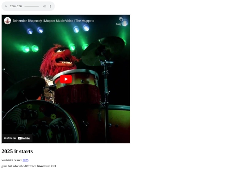Open the audio player's three-dot options menu
Image resolution: width=228 pixels, height=171 pixels.
point(50,6)
